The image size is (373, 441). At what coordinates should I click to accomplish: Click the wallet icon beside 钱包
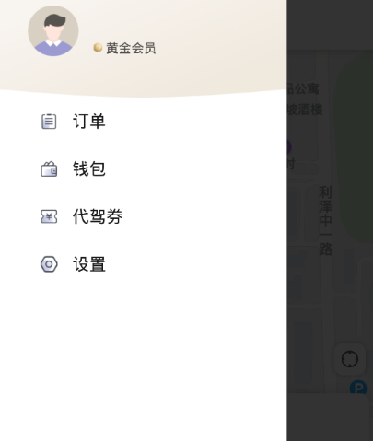point(49,169)
